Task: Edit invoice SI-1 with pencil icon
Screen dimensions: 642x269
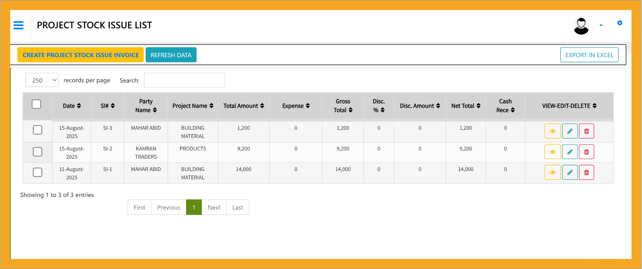Action: click(570, 173)
